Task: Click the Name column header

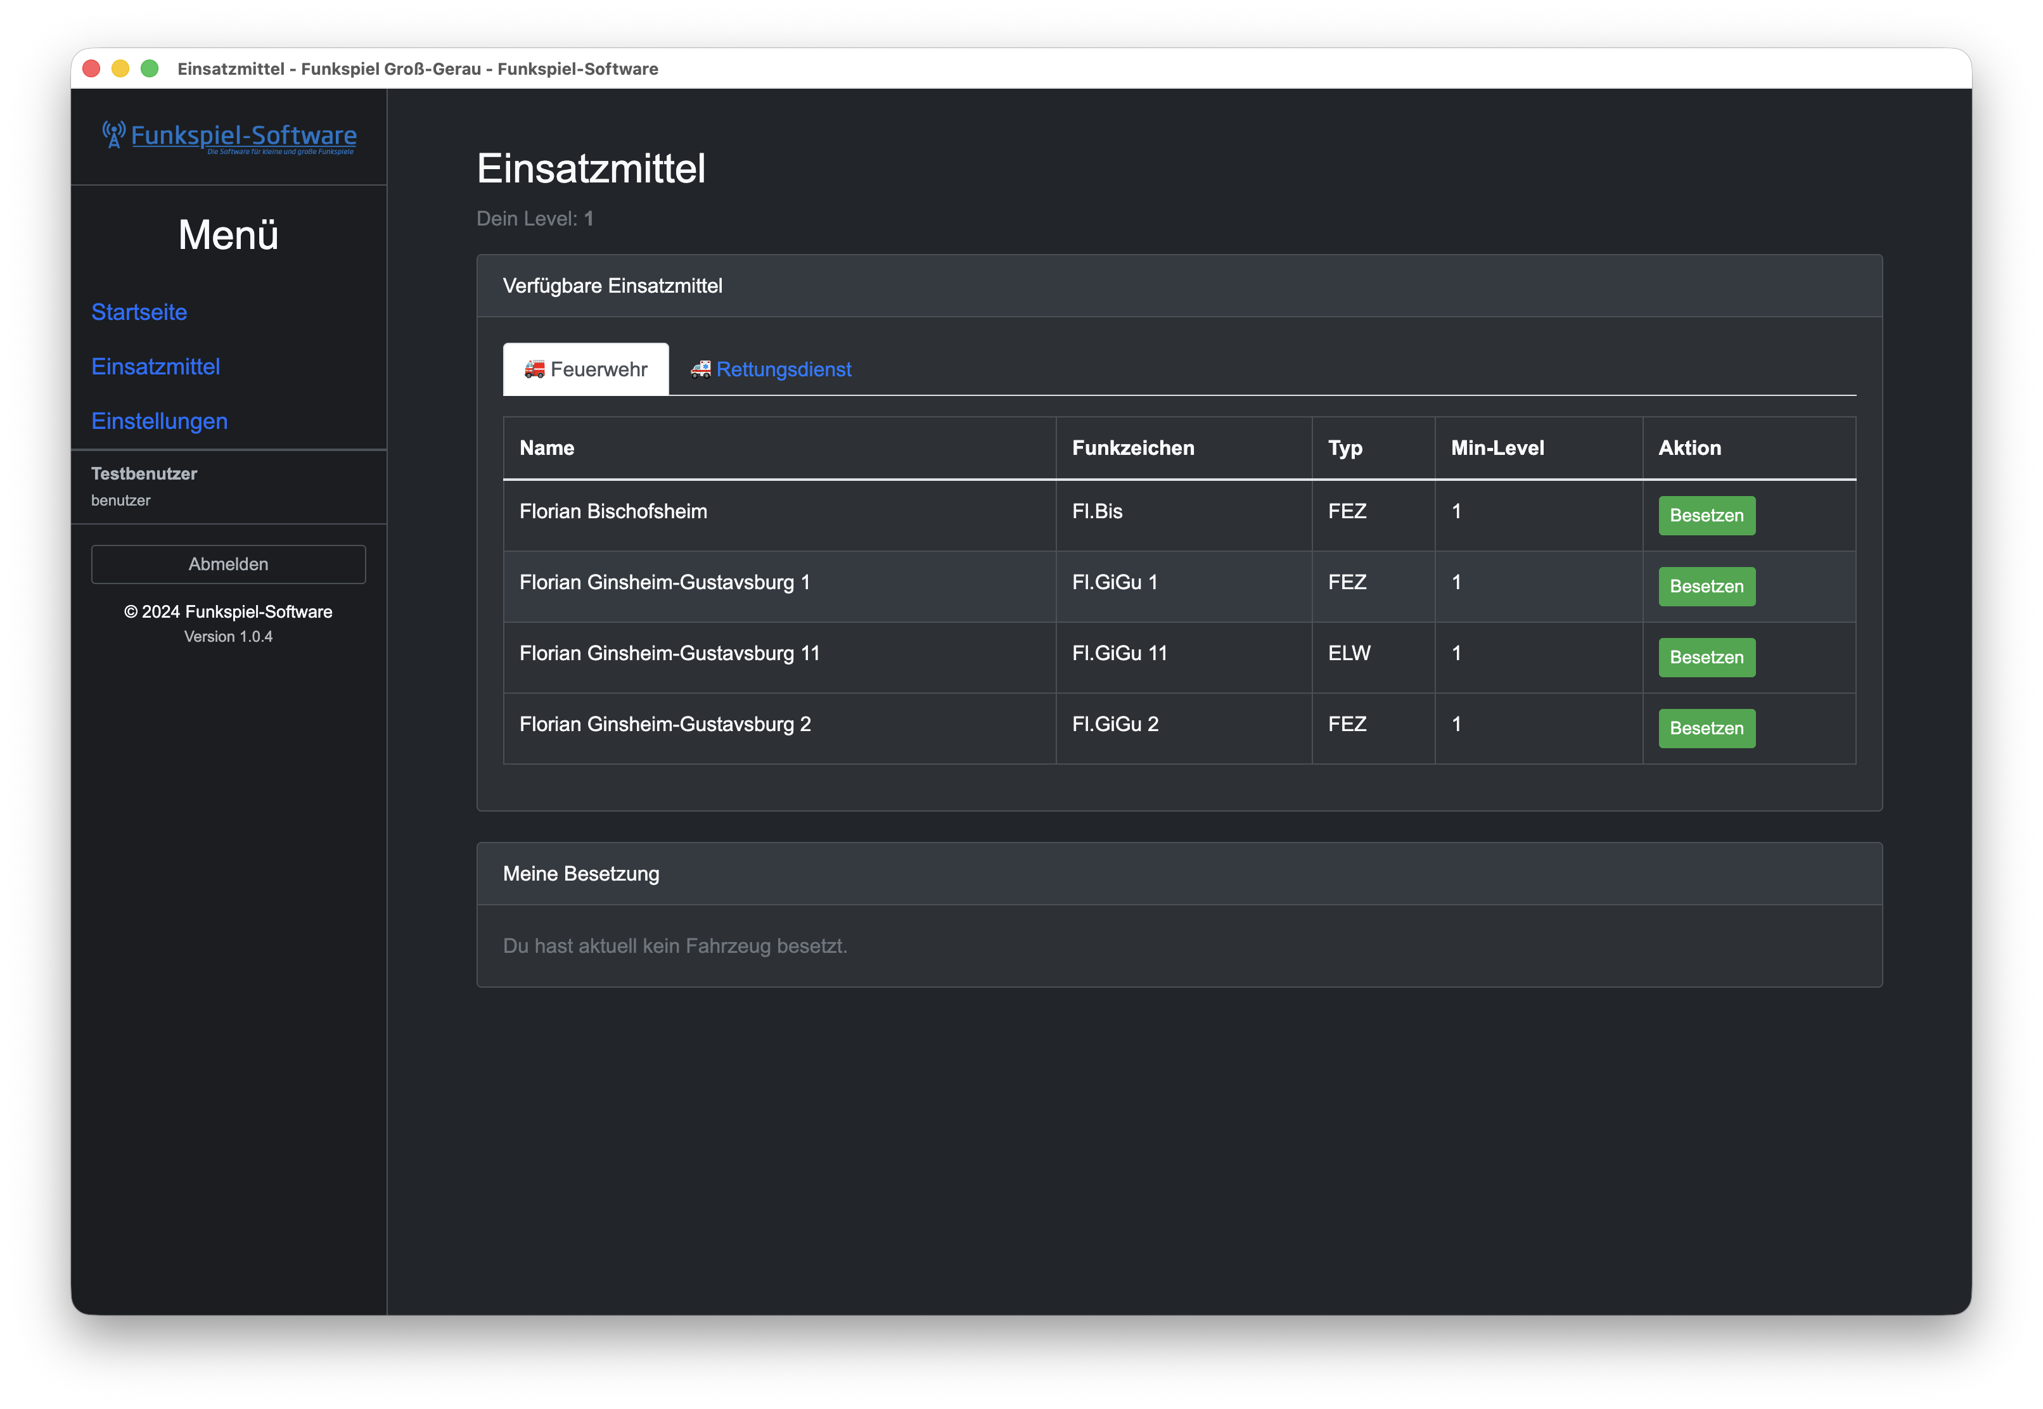Action: 546,447
